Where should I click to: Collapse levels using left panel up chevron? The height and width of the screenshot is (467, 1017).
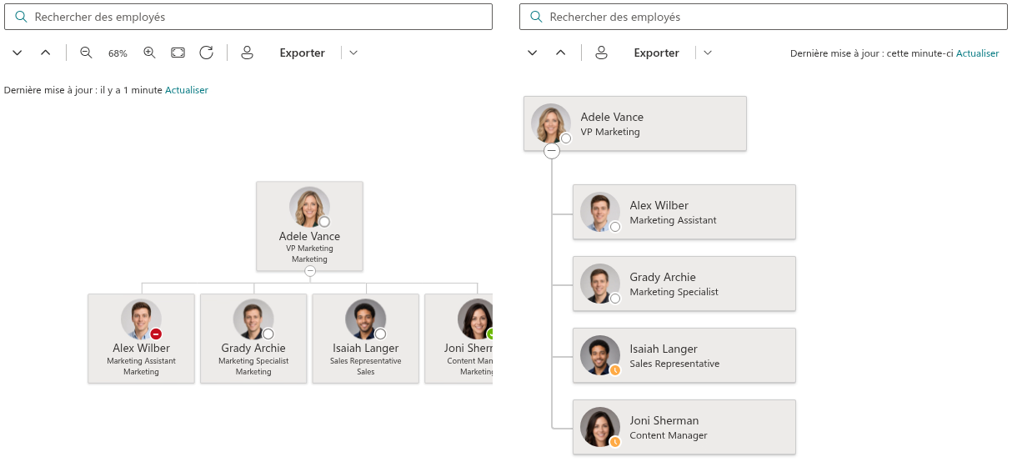pos(46,53)
